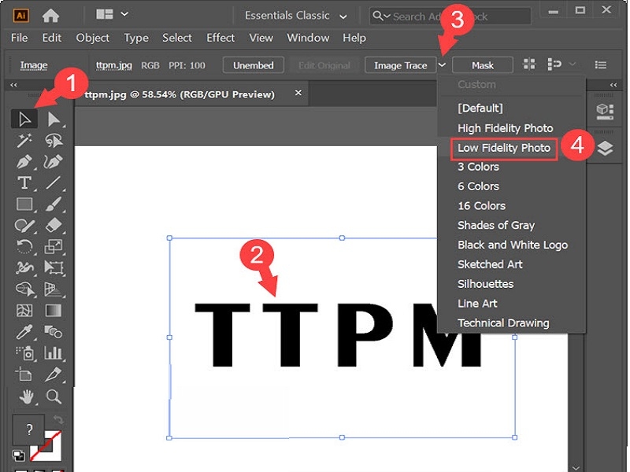Reset default fill and stroke colors

pyautogui.click(x=18, y=455)
